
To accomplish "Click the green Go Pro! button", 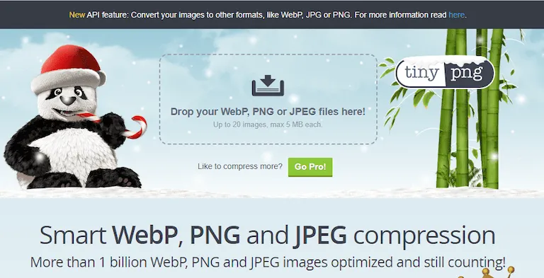I will [310, 167].
